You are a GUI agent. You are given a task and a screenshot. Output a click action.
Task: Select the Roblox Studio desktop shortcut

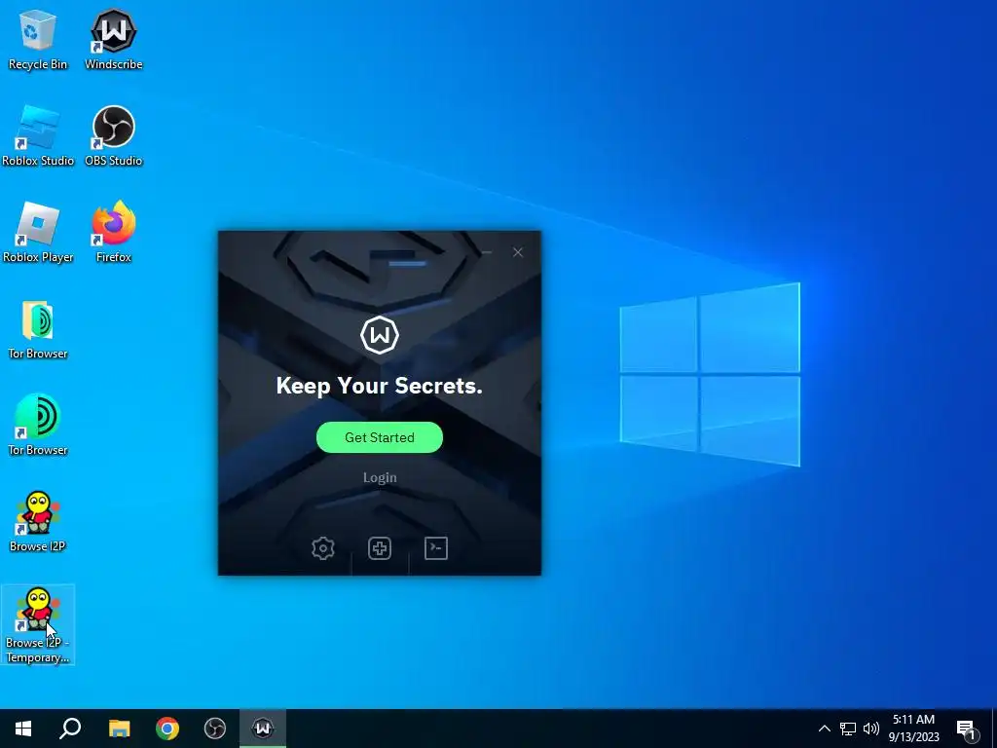[x=38, y=136]
